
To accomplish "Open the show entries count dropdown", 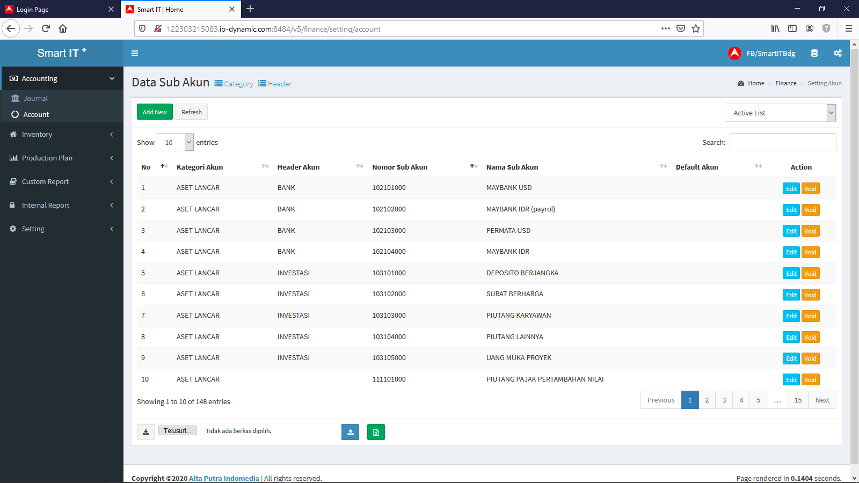I will tap(174, 142).
